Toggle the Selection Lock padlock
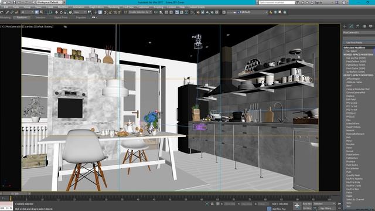Screen dimensions: 375x211 click(x=212, y=204)
